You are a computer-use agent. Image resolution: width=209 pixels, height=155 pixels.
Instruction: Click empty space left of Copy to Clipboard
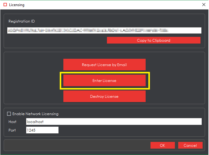pos(55,41)
